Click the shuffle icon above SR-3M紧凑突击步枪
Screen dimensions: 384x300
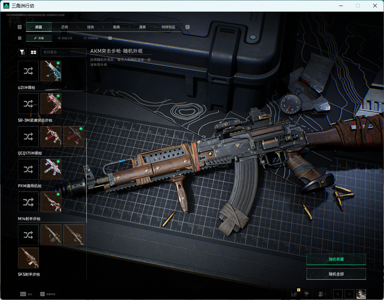pos(28,103)
